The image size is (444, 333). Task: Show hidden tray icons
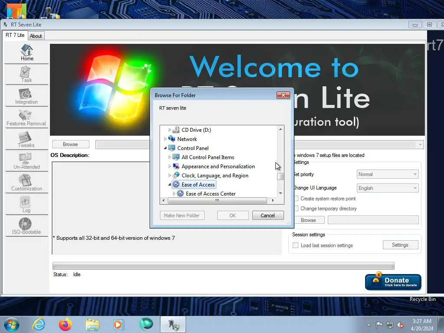[x=369, y=325]
